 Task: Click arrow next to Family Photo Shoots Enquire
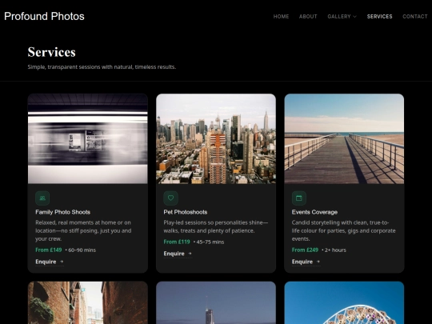[x=62, y=262]
